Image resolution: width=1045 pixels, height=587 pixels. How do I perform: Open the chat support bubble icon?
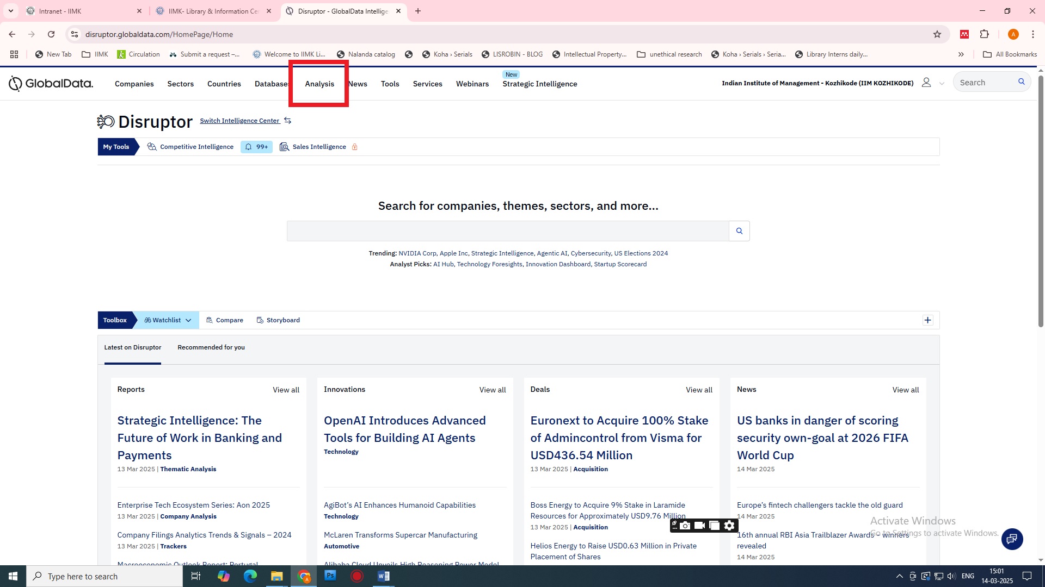coord(1012,539)
